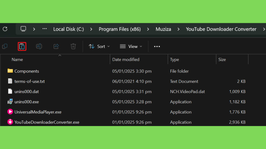Click the Application type of YouTubeDownloaderConverter.exe
The height and width of the screenshot is (149, 266).
[181, 122]
